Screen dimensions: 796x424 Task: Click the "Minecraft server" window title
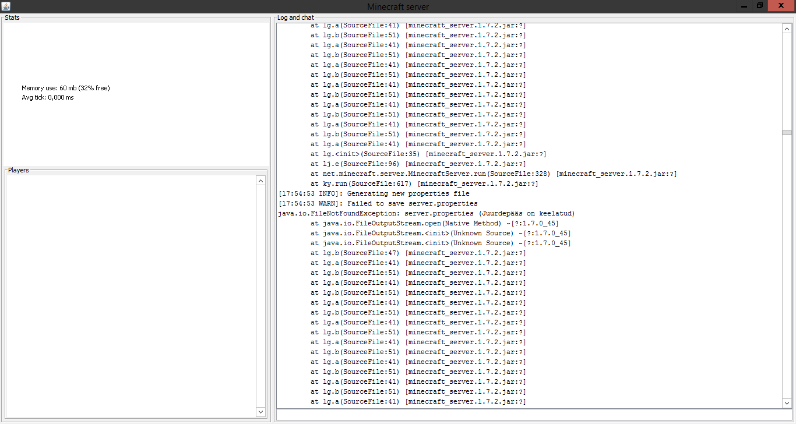click(398, 6)
